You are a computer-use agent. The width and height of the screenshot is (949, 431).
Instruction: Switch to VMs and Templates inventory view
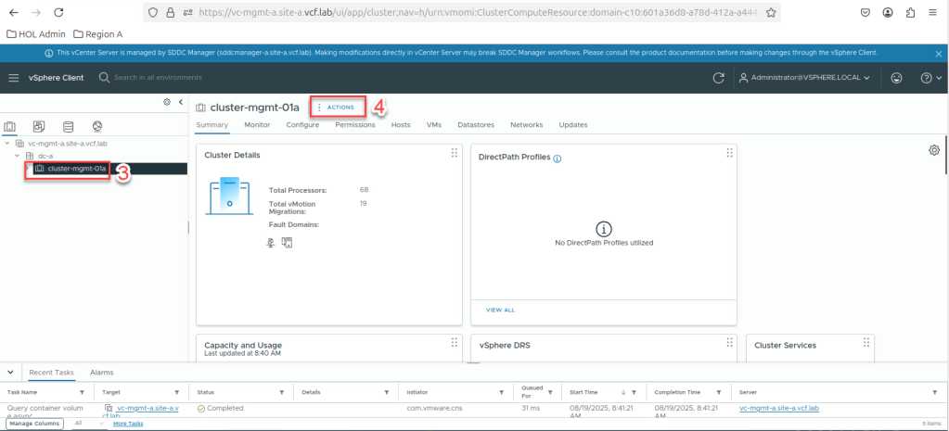pyautogui.click(x=39, y=127)
